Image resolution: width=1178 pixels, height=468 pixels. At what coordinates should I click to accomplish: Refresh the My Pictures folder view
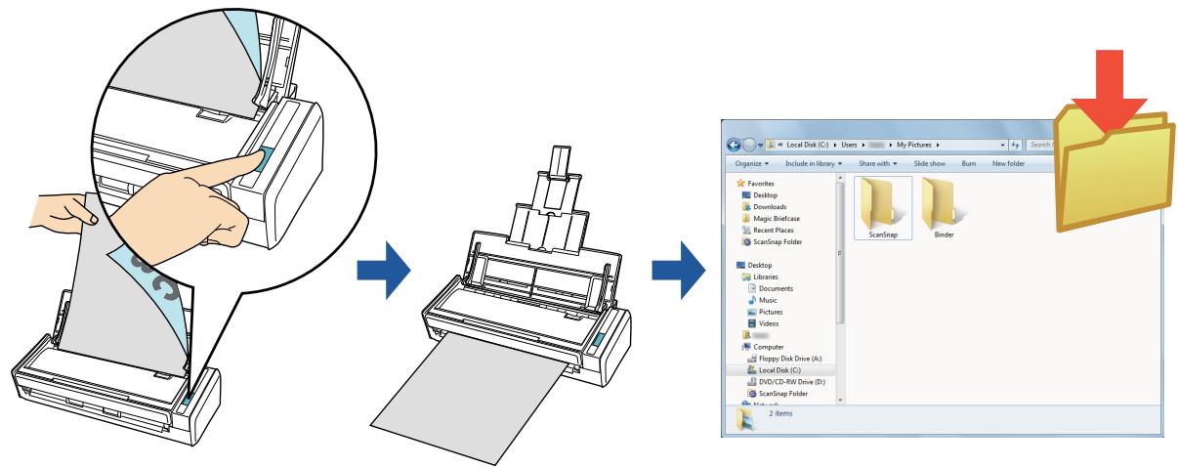coord(1017,146)
